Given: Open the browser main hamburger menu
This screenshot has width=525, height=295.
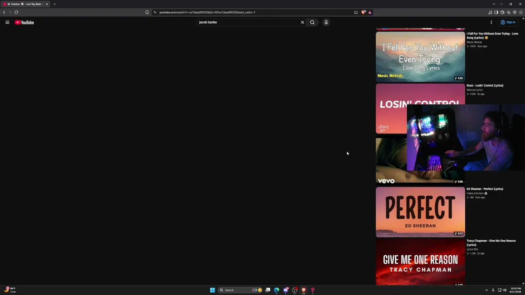Looking at the screenshot, I should coord(521,12).
